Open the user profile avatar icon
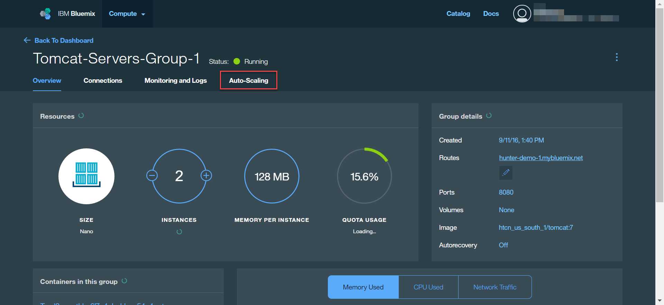This screenshot has height=305, width=664. tap(522, 14)
